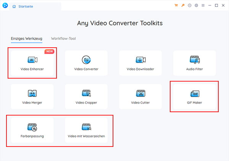This screenshot has height=161, width=229.
Task: Maximize the application window
Action: (x=216, y=5)
